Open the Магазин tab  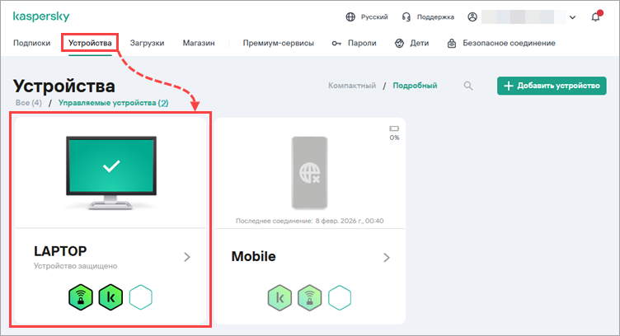pos(199,43)
